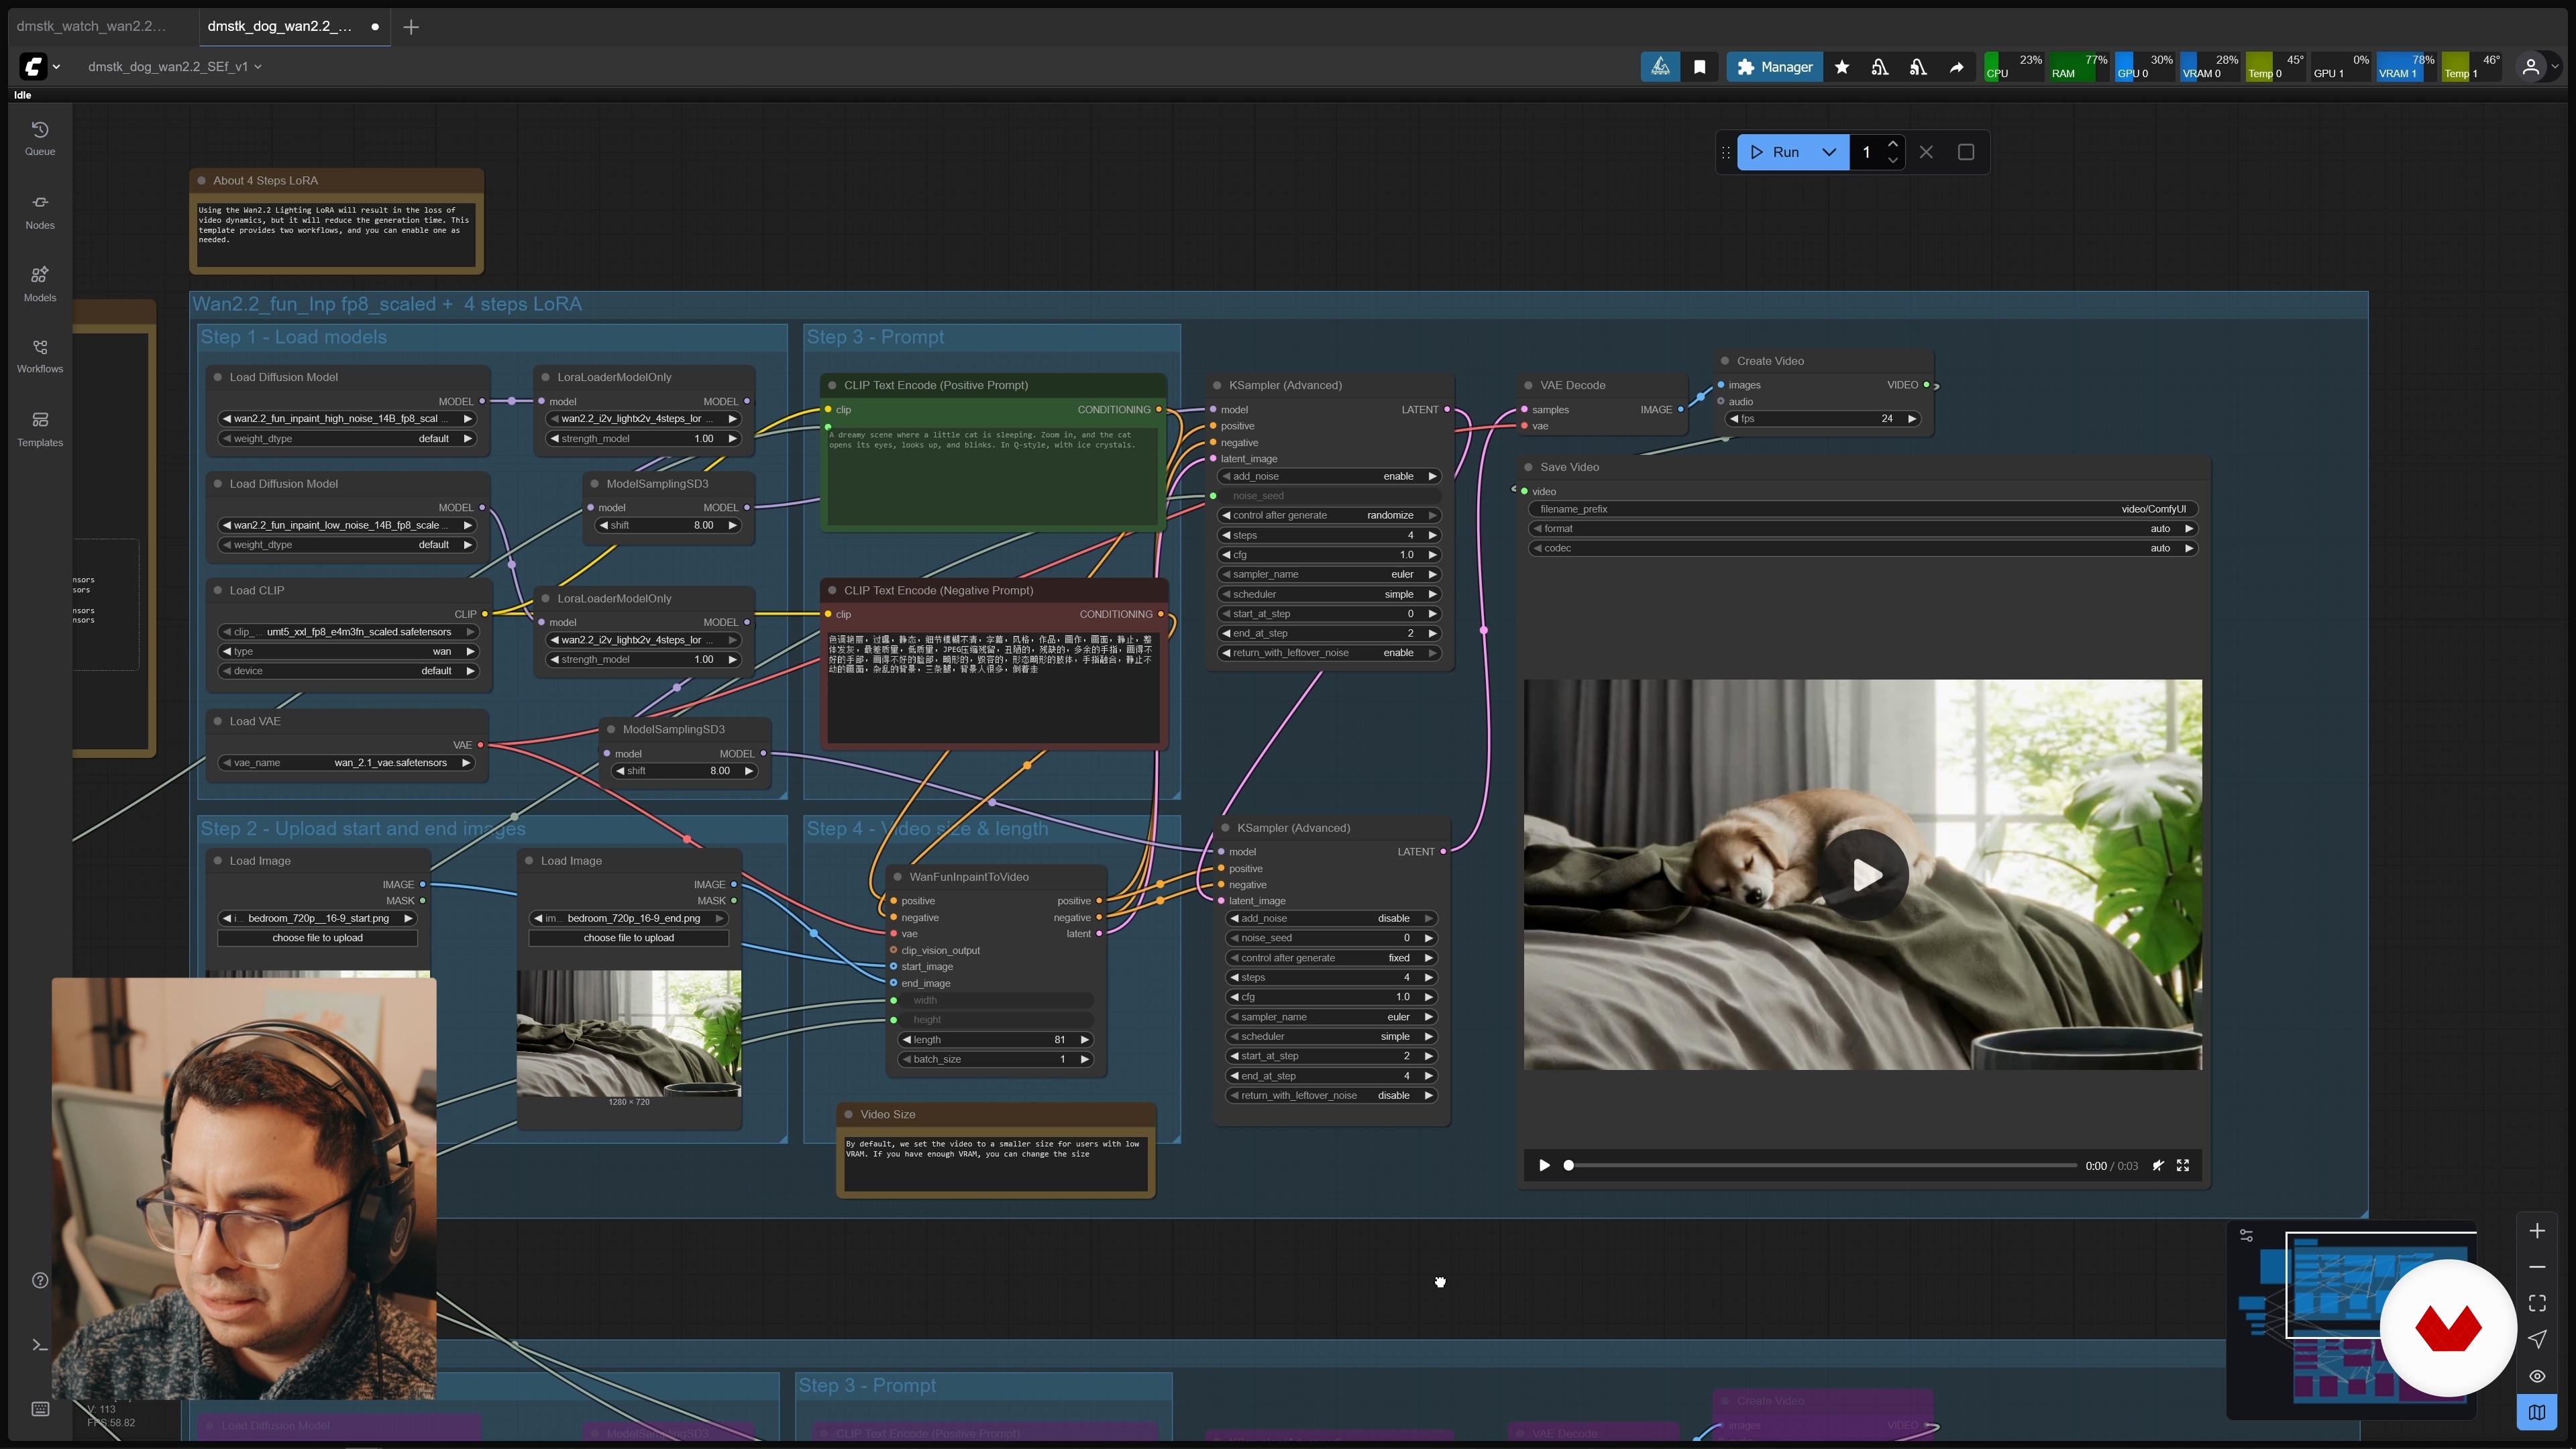Viewport: 2576px width, 1449px height.
Task: Toggle return_with_leftover_noise disable on bottom KSampler
Action: tap(1332, 1096)
